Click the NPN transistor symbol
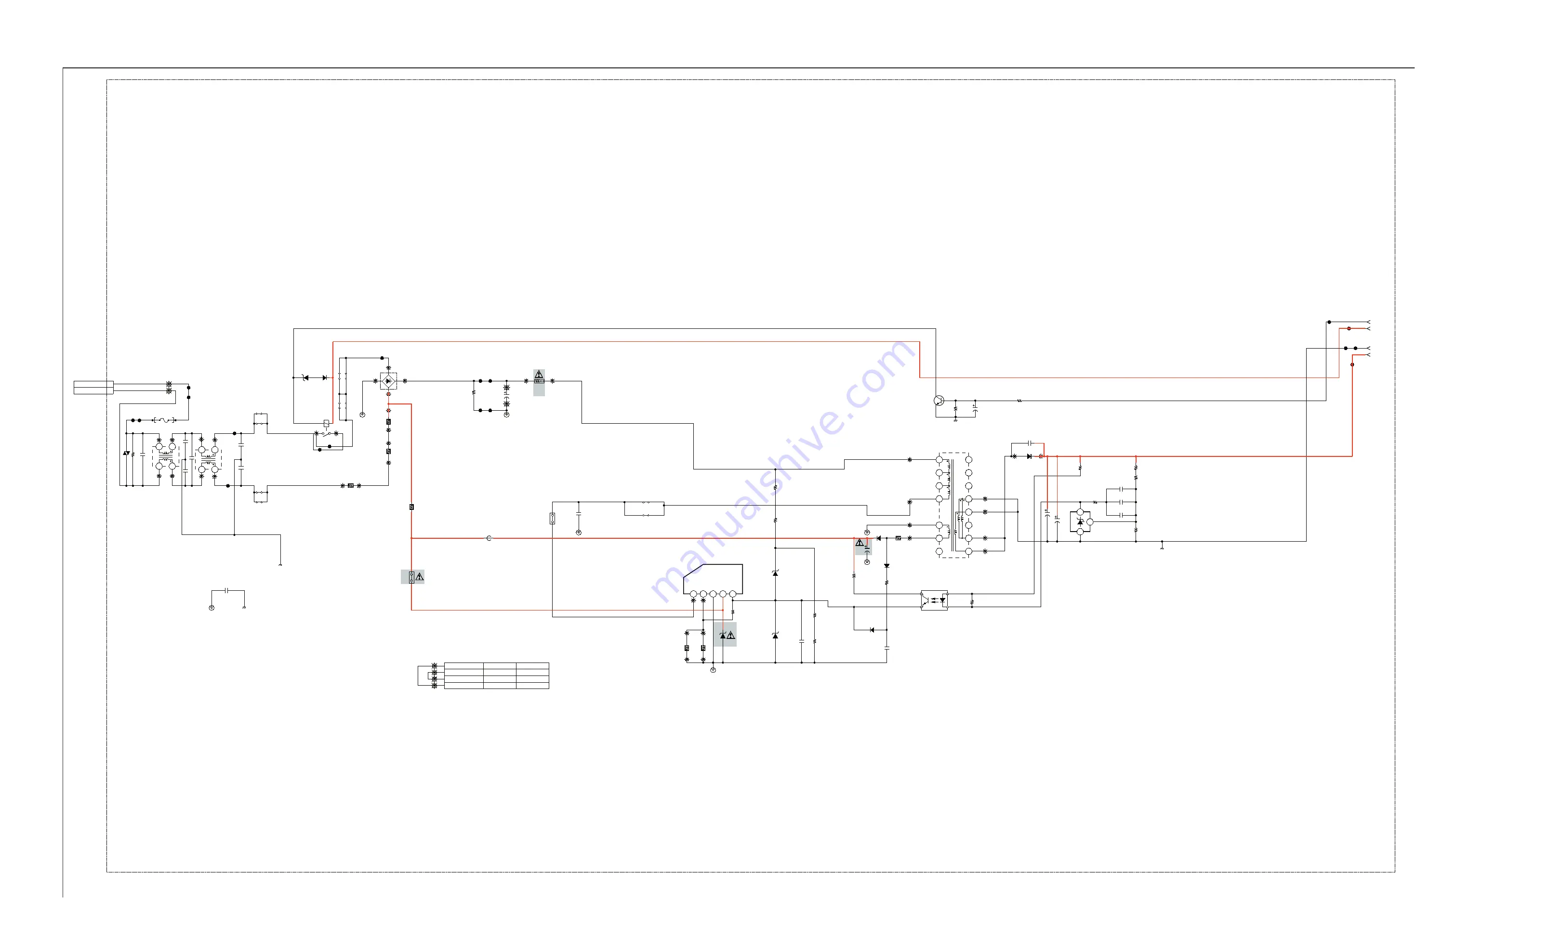This screenshot has height=936, width=1561. (939, 401)
